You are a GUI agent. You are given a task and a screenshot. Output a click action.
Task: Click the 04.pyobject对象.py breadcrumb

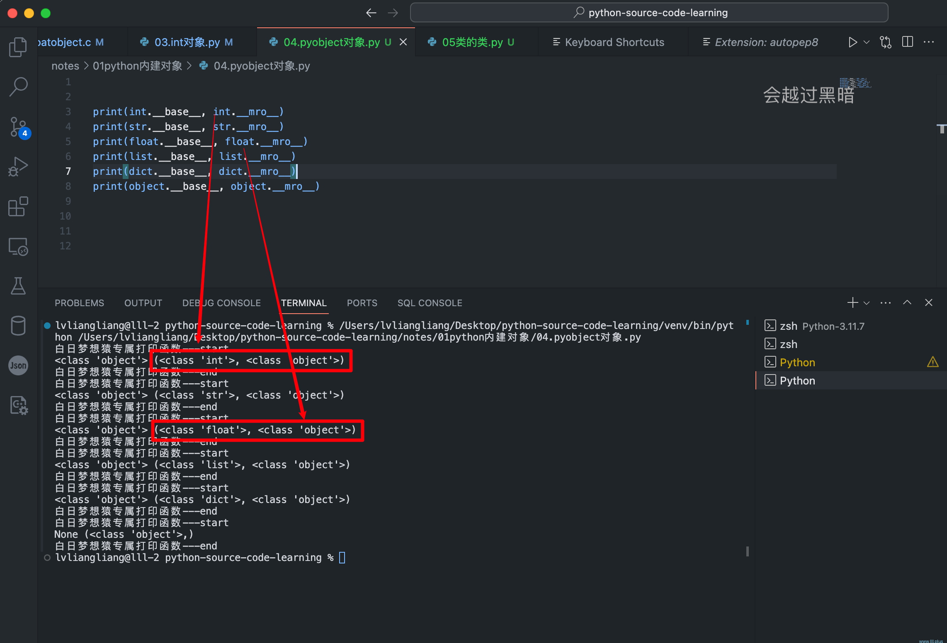pyautogui.click(x=261, y=66)
